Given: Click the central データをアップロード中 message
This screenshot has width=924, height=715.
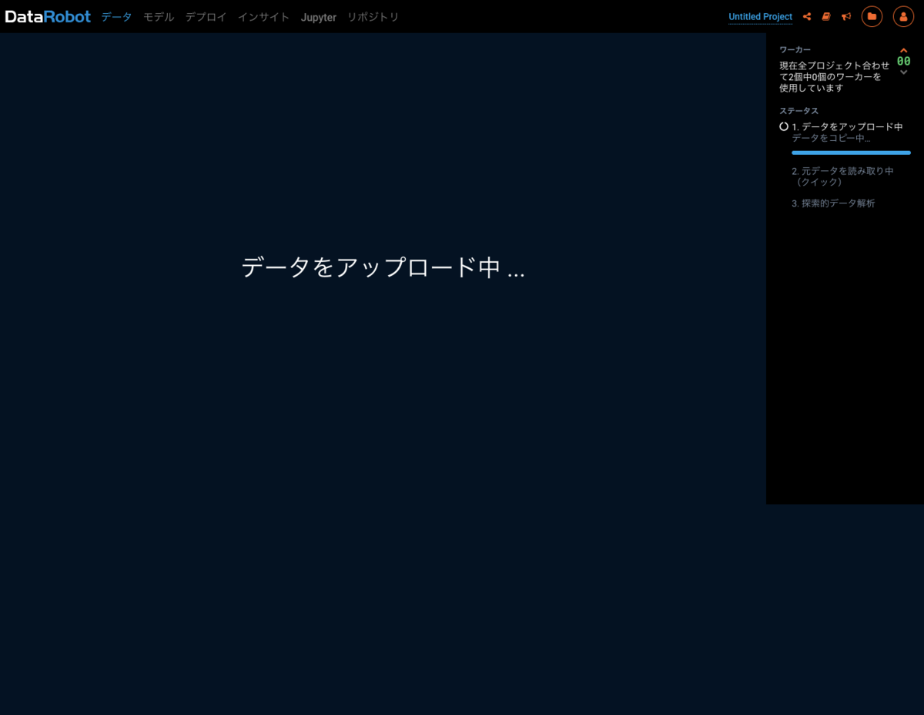Looking at the screenshot, I should (383, 267).
